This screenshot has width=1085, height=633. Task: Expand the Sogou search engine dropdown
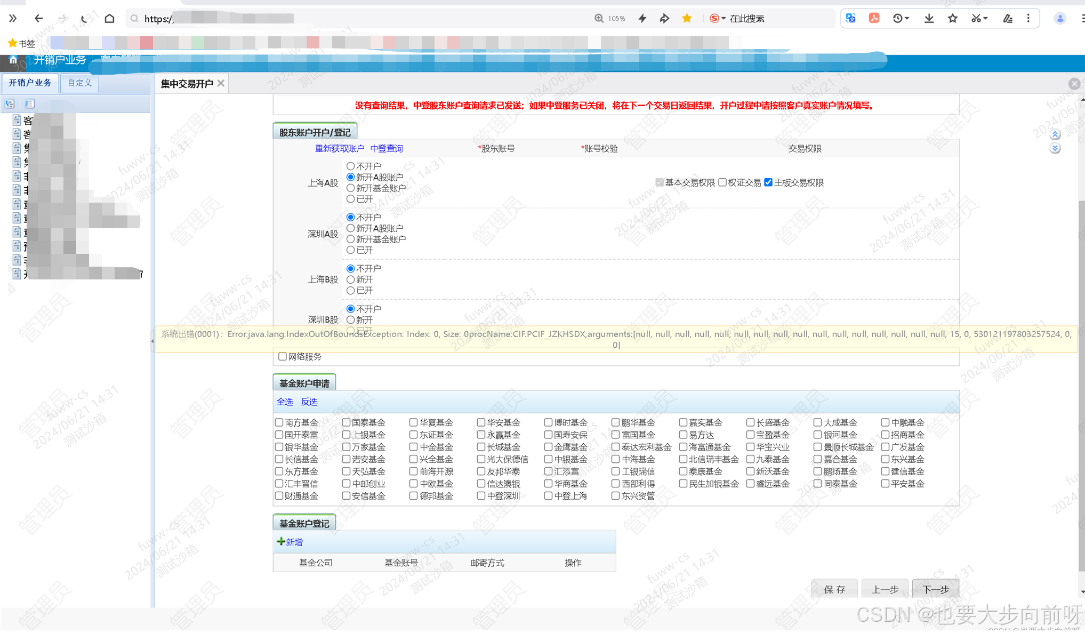tap(724, 18)
